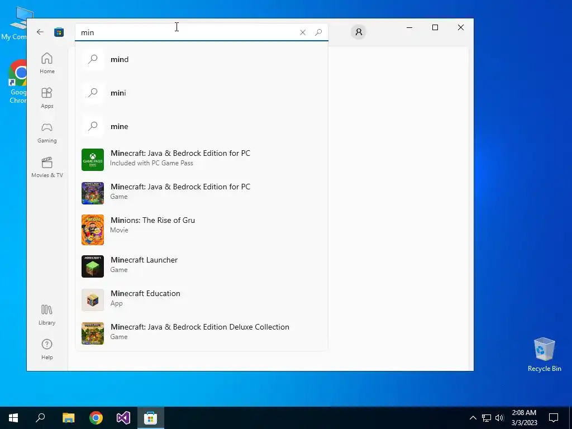Launch Google Chrome from taskbar
The image size is (572, 429).
tap(96, 418)
